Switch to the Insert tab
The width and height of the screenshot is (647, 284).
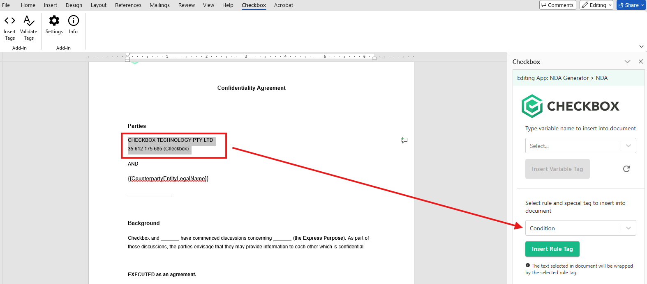coord(51,5)
